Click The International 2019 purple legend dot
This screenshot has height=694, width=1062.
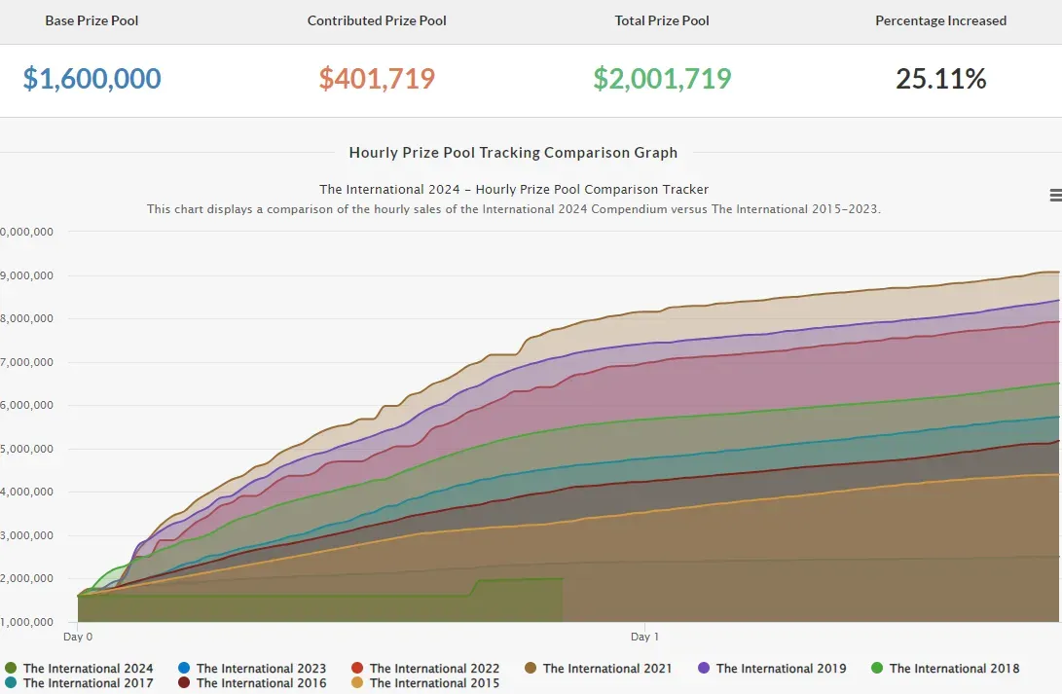coord(705,669)
